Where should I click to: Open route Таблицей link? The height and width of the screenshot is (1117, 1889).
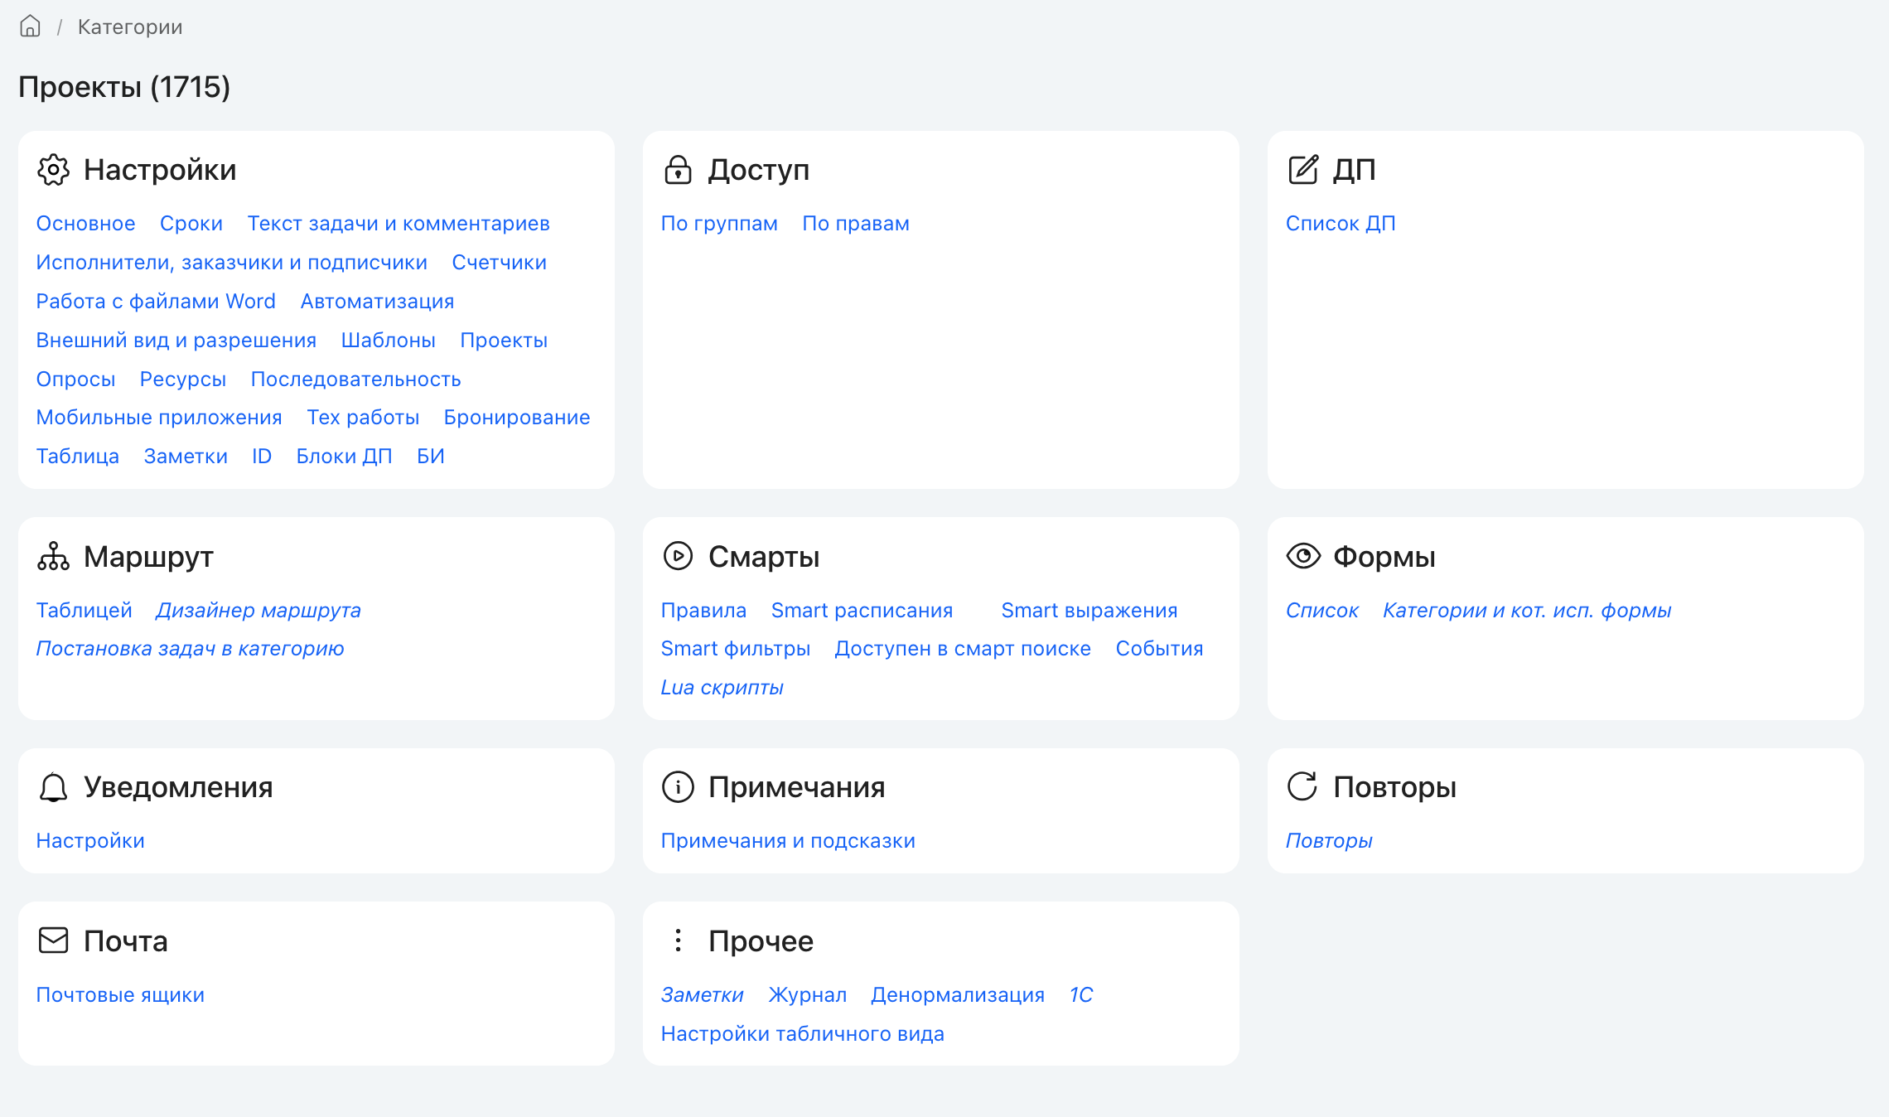(x=85, y=611)
